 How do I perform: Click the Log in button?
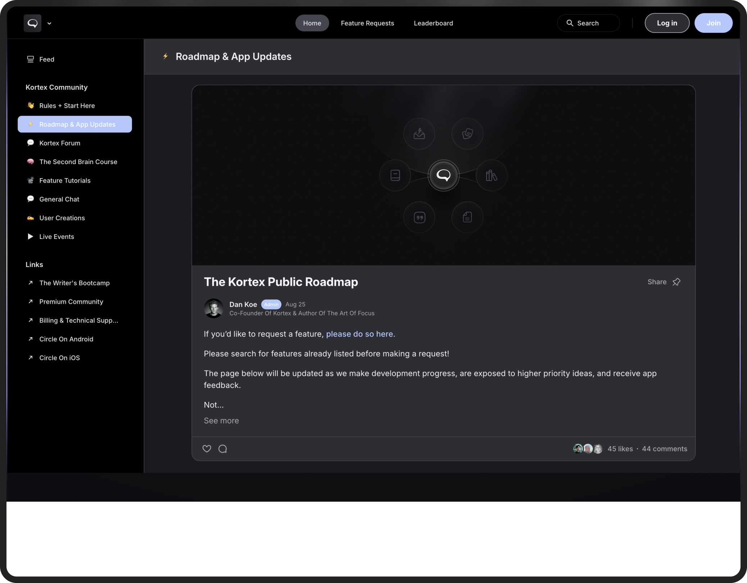point(667,23)
